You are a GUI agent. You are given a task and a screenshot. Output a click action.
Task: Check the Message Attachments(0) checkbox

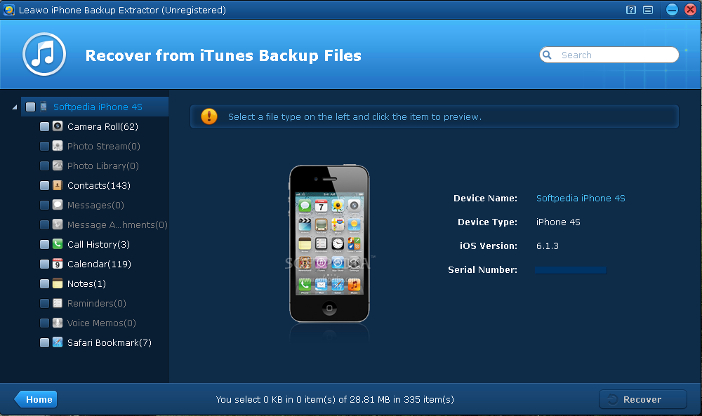(x=44, y=225)
